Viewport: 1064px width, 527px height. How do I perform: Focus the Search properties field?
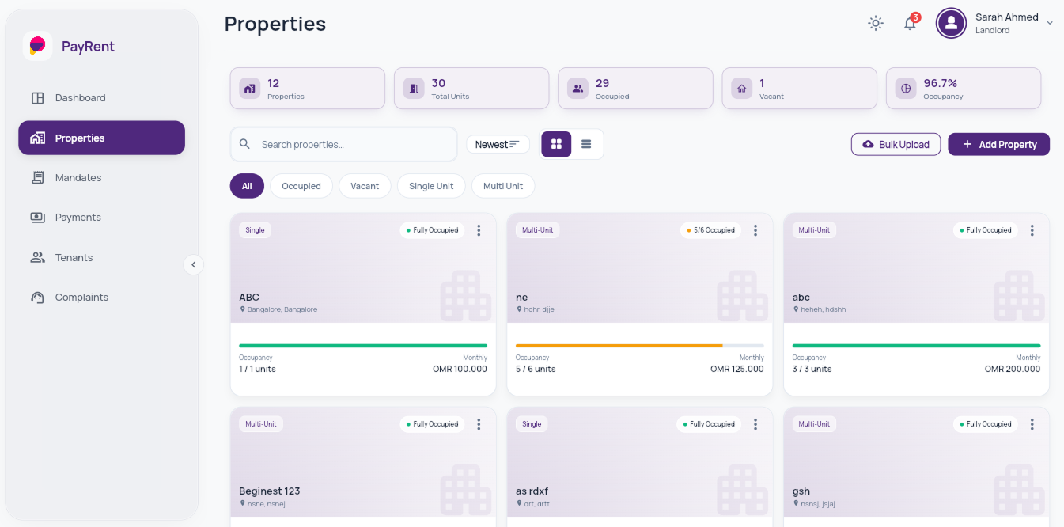344,144
